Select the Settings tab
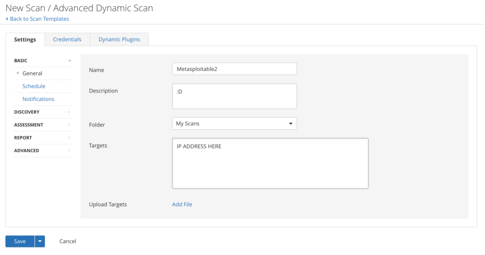485x255 pixels. [25, 40]
